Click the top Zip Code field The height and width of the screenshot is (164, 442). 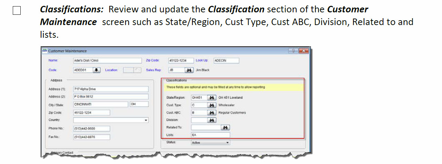181,60
